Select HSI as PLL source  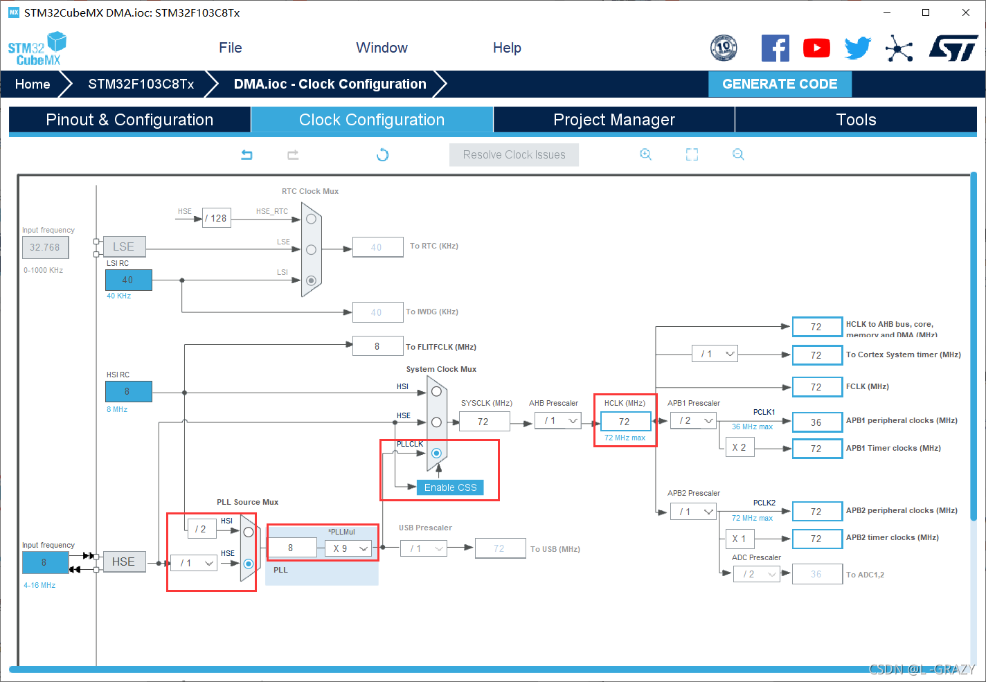pyautogui.click(x=248, y=532)
